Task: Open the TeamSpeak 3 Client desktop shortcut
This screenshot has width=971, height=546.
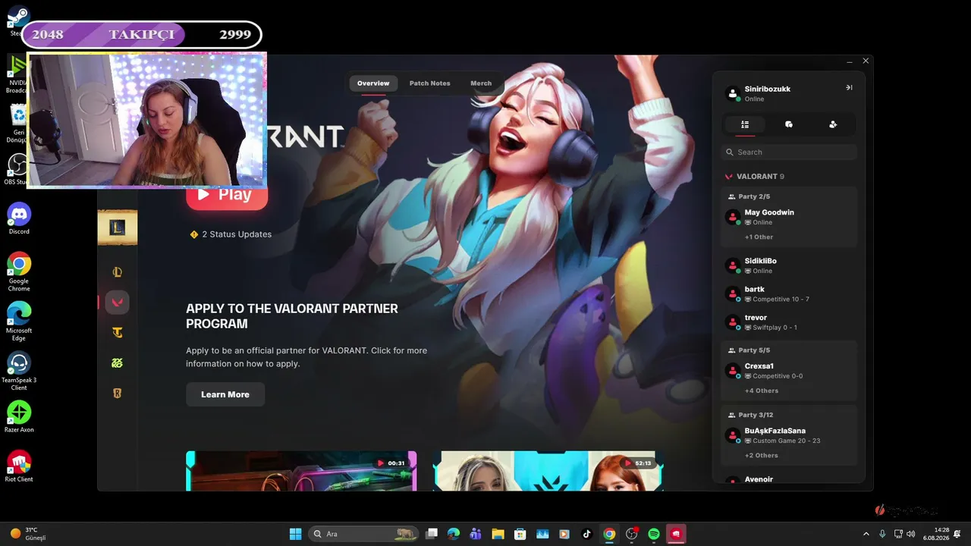Action: click(x=19, y=372)
